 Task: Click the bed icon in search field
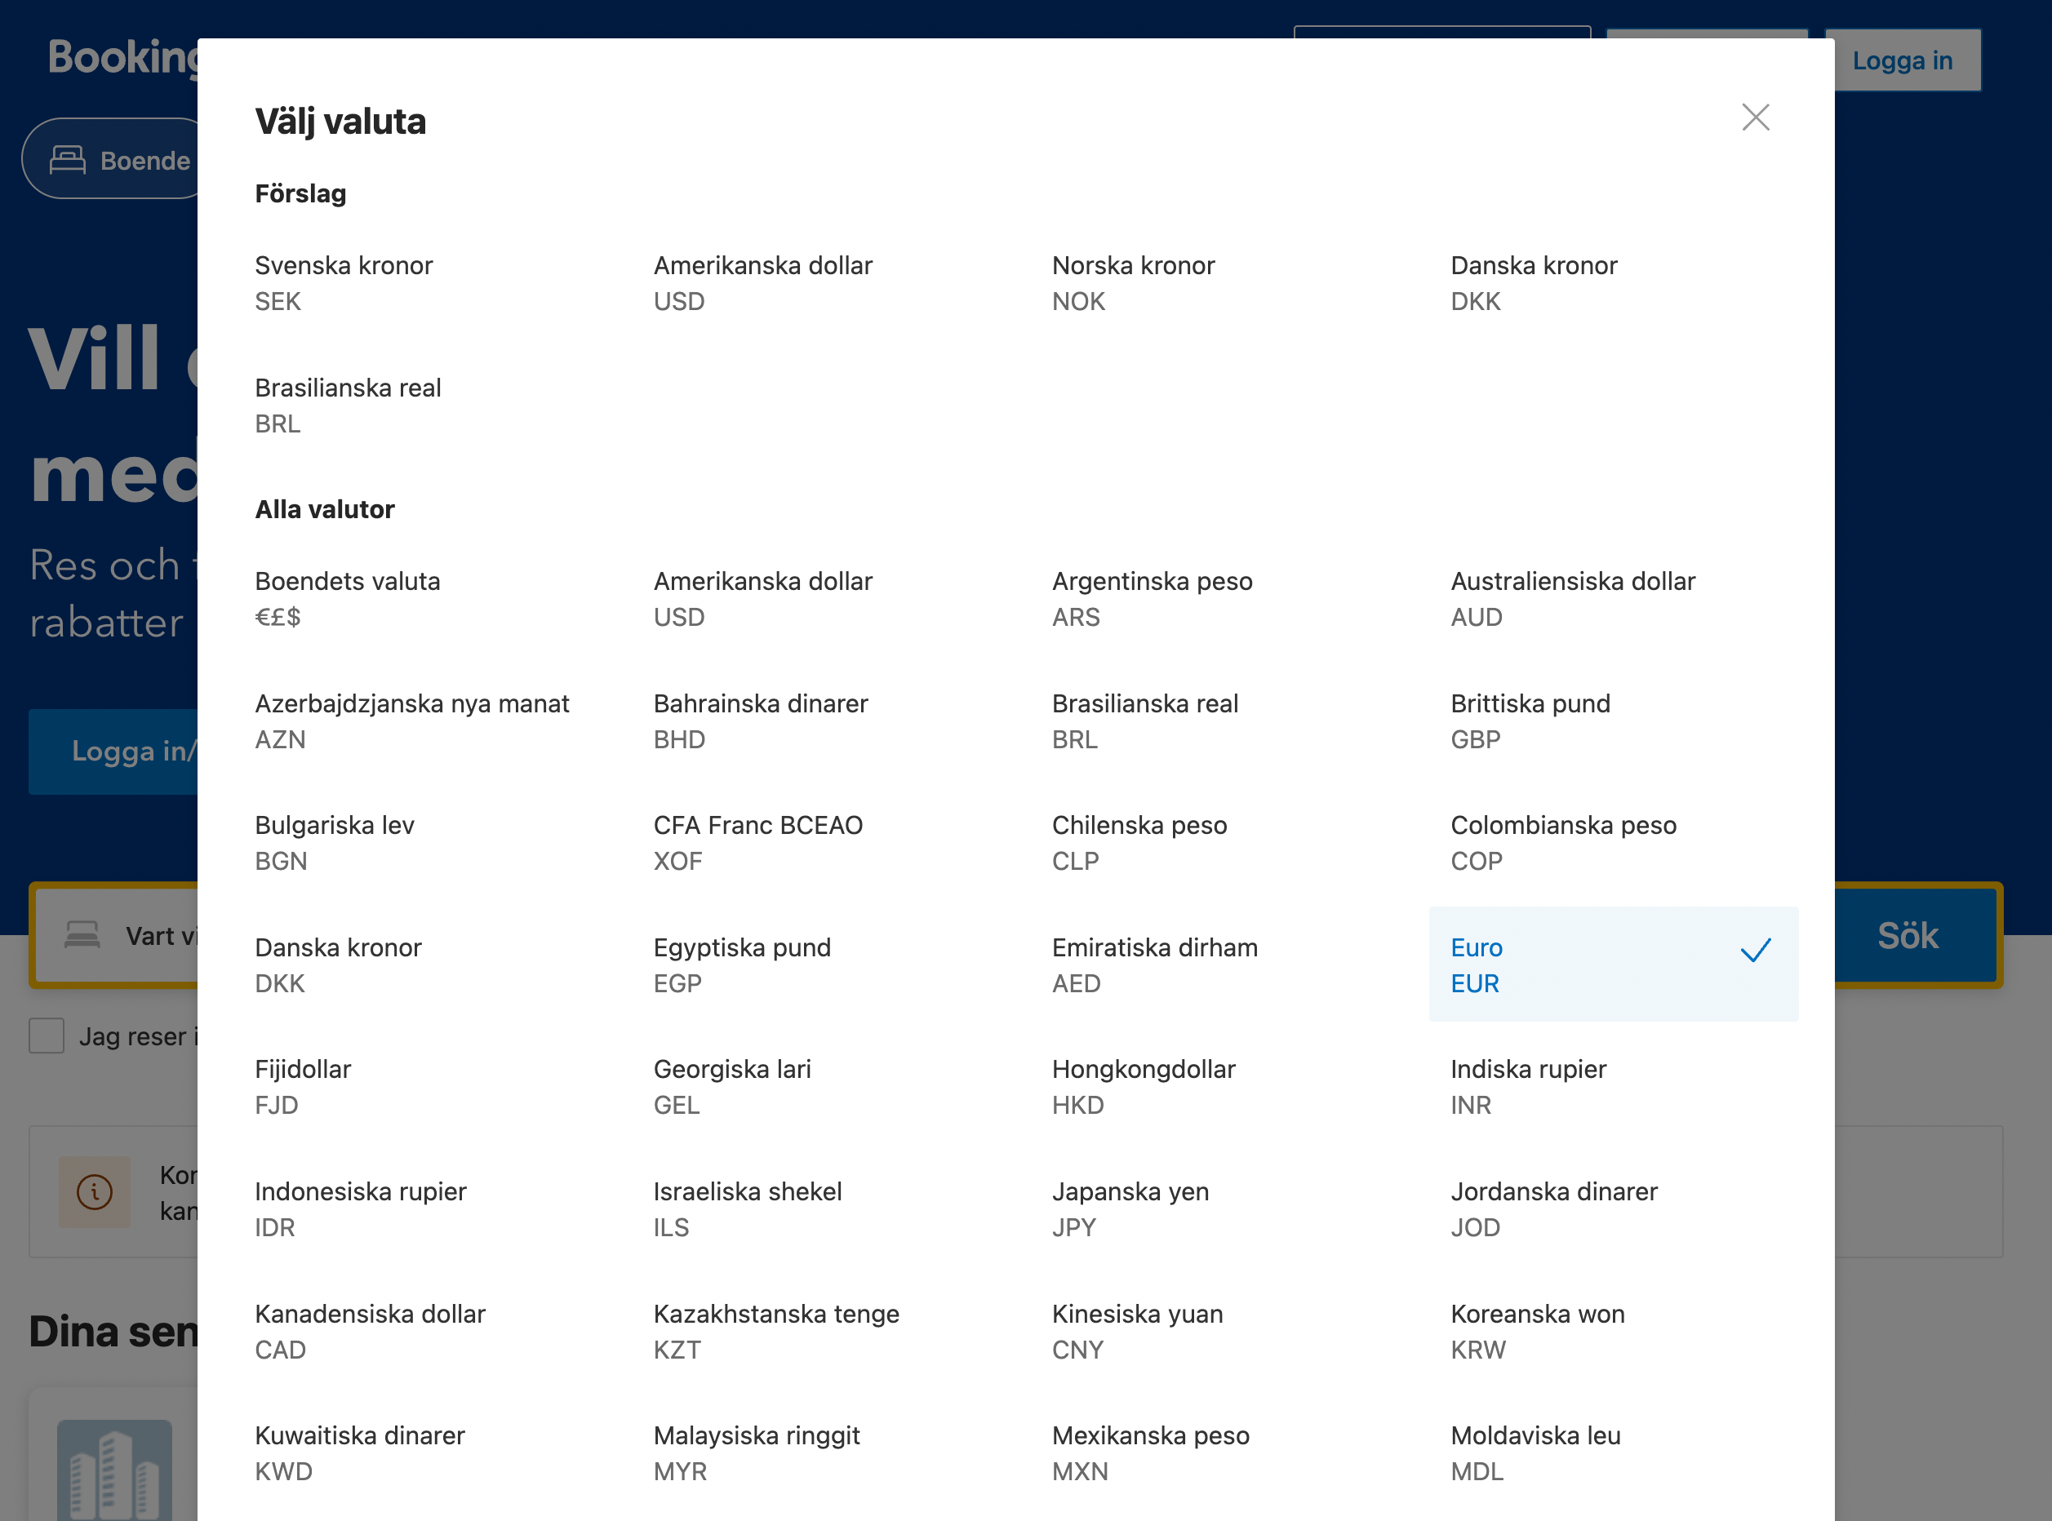[x=82, y=935]
